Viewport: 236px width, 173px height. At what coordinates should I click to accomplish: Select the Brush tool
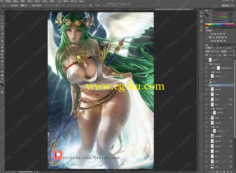tap(2, 37)
